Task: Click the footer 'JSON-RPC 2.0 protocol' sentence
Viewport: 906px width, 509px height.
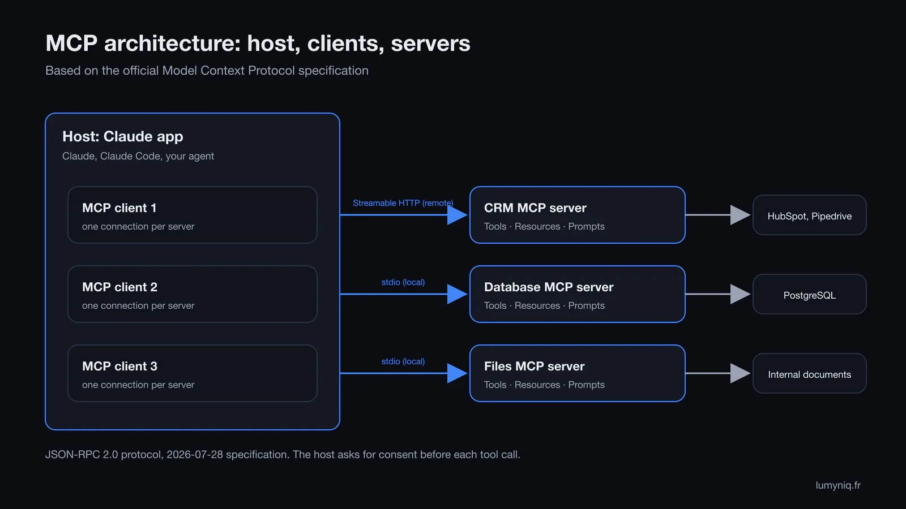Action: click(283, 455)
